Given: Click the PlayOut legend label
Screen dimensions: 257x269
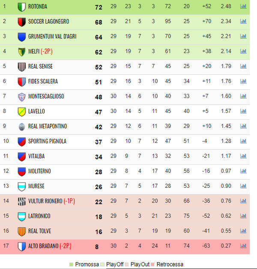Looking at the screenshot, I should pyautogui.click(x=140, y=264).
